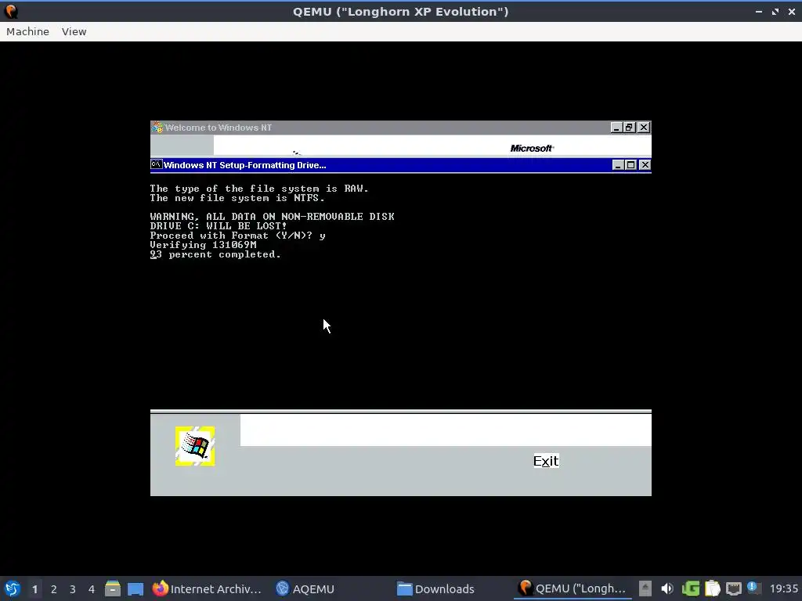The width and height of the screenshot is (802, 601).
Task: Click the update notification tray icon
Action: point(753,588)
